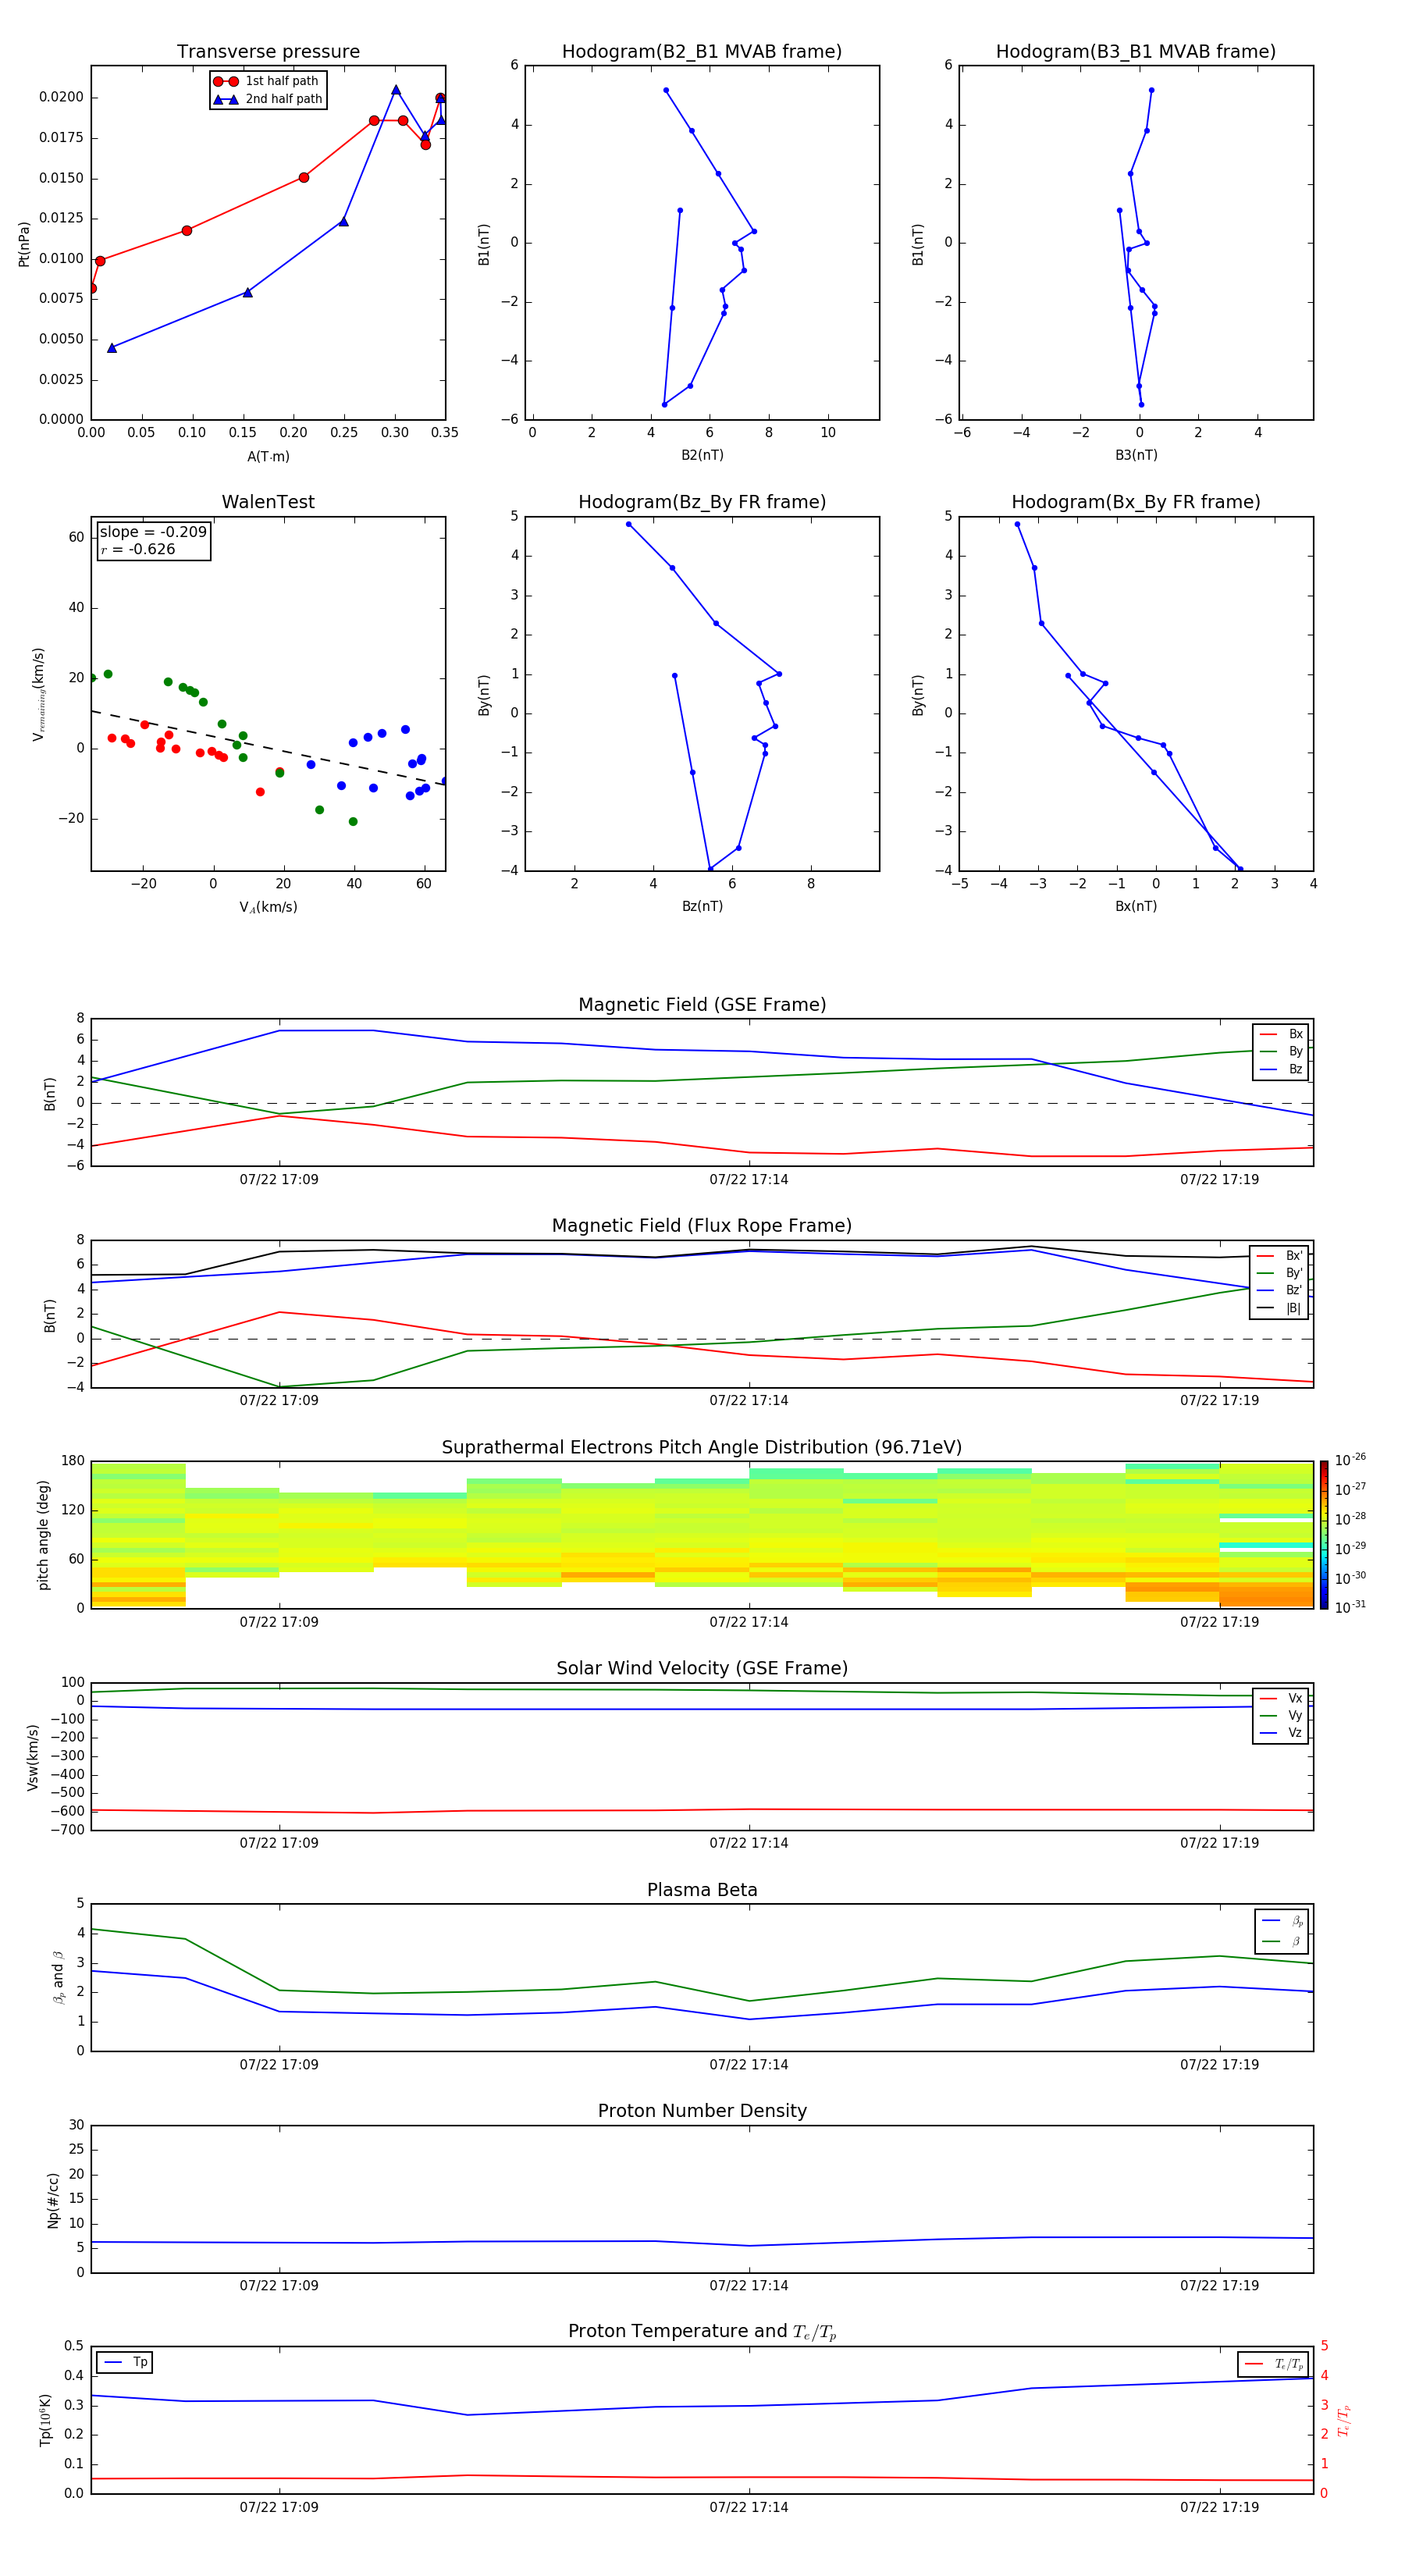Click the 'Vz' legend entry
Screen dimensions: 1405x2576
click(1281, 1733)
